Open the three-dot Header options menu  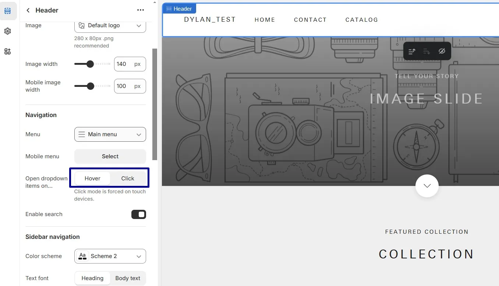click(141, 10)
